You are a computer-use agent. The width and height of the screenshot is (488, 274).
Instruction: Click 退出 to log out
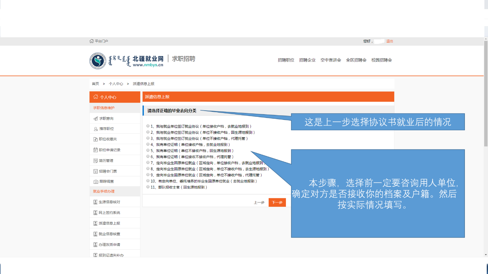[x=389, y=41]
